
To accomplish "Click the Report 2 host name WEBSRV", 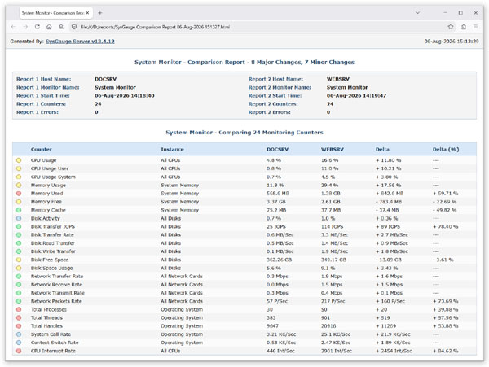I will (338, 79).
